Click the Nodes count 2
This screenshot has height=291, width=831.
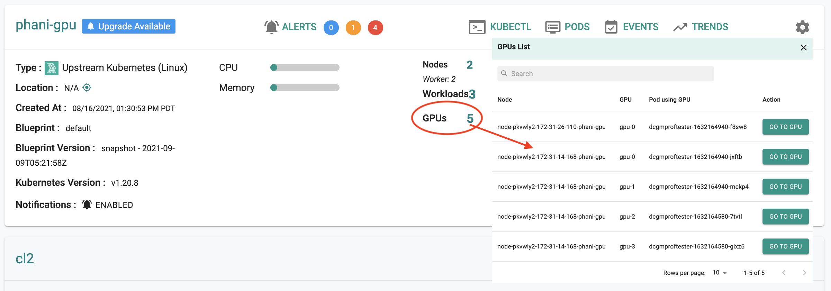click(469, 65)
